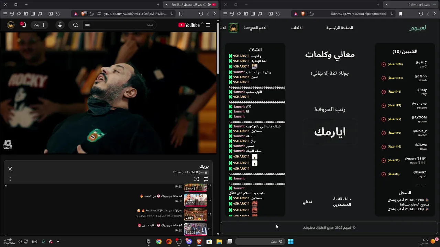Remove player @nawaf51191 from list
The image size is (440, 247).
pyautogui.click(x=384, y=161)
